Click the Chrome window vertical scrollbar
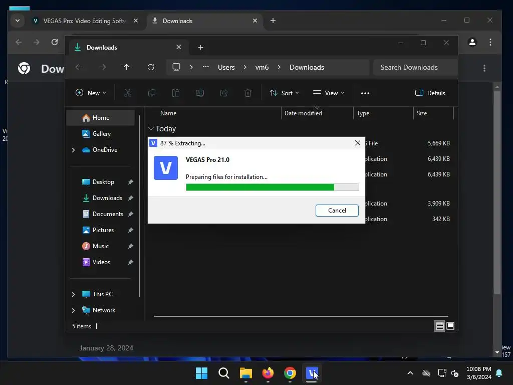The width and height of the screenshot is (513, 385). pyautogui.click(x=497, y=192)
